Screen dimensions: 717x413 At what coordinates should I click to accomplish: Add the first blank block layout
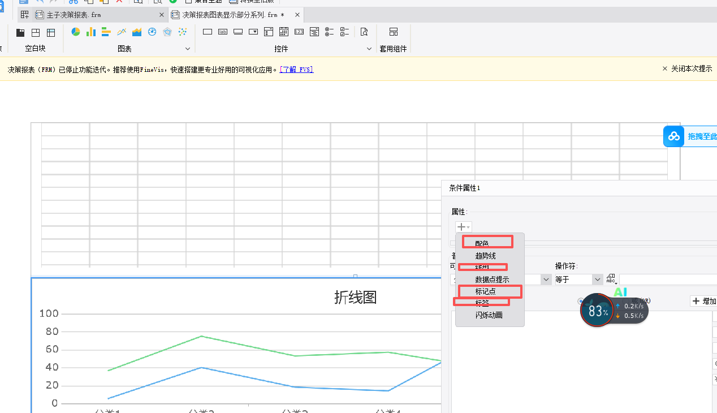pyautogui.click(x=20, y=32)
